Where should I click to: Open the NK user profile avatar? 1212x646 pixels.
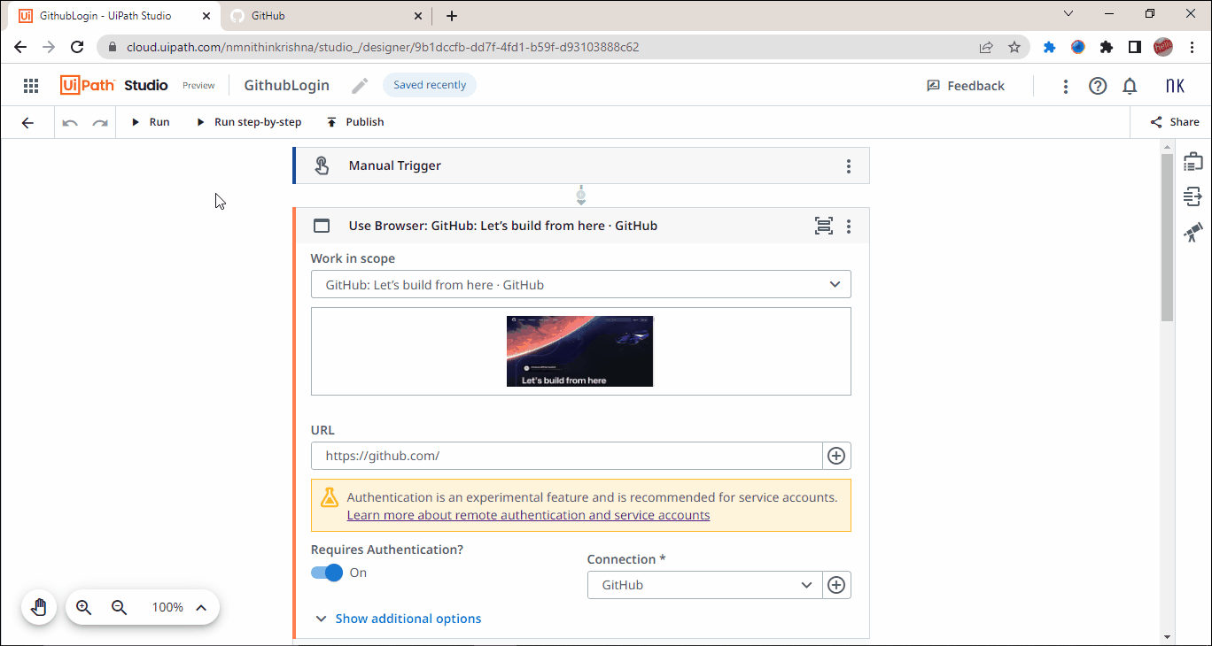click(x=1175, y=86)
